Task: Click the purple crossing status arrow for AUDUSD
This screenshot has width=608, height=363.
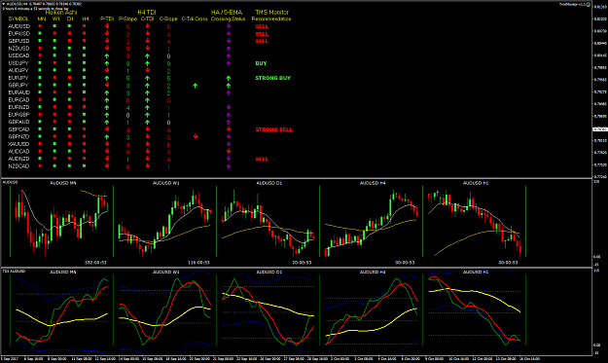Action: tap(229, 26)
